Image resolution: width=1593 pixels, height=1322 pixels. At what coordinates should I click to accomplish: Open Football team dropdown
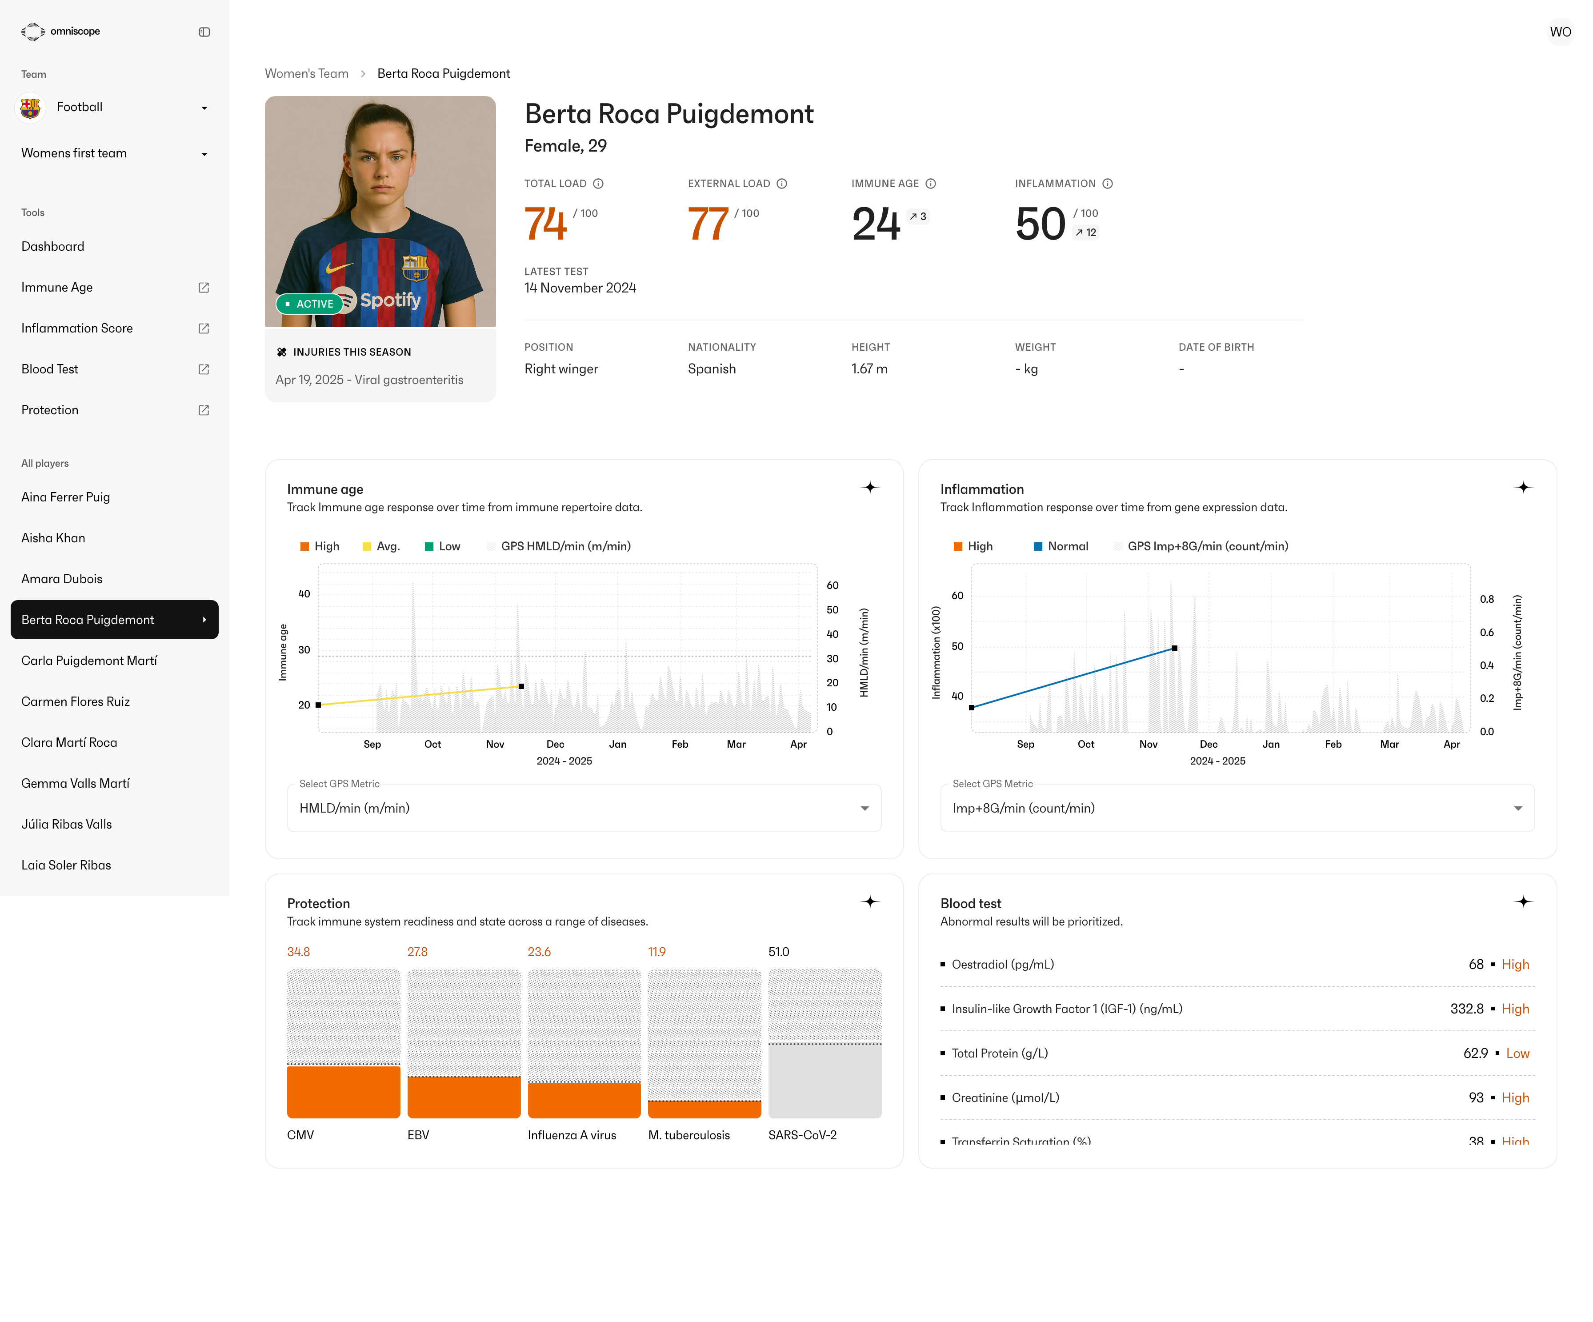click(x=114, y=108)
